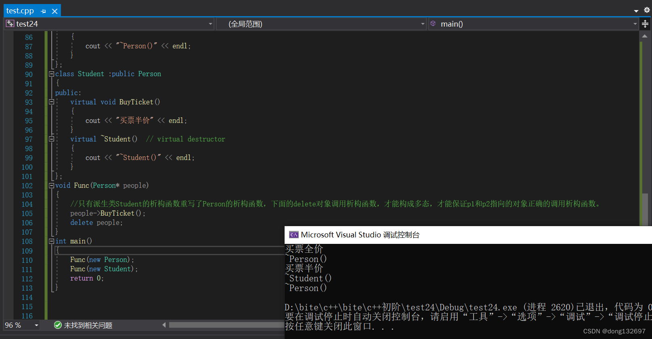Collapse the virtual BuyTicket function

pos(51,102)
